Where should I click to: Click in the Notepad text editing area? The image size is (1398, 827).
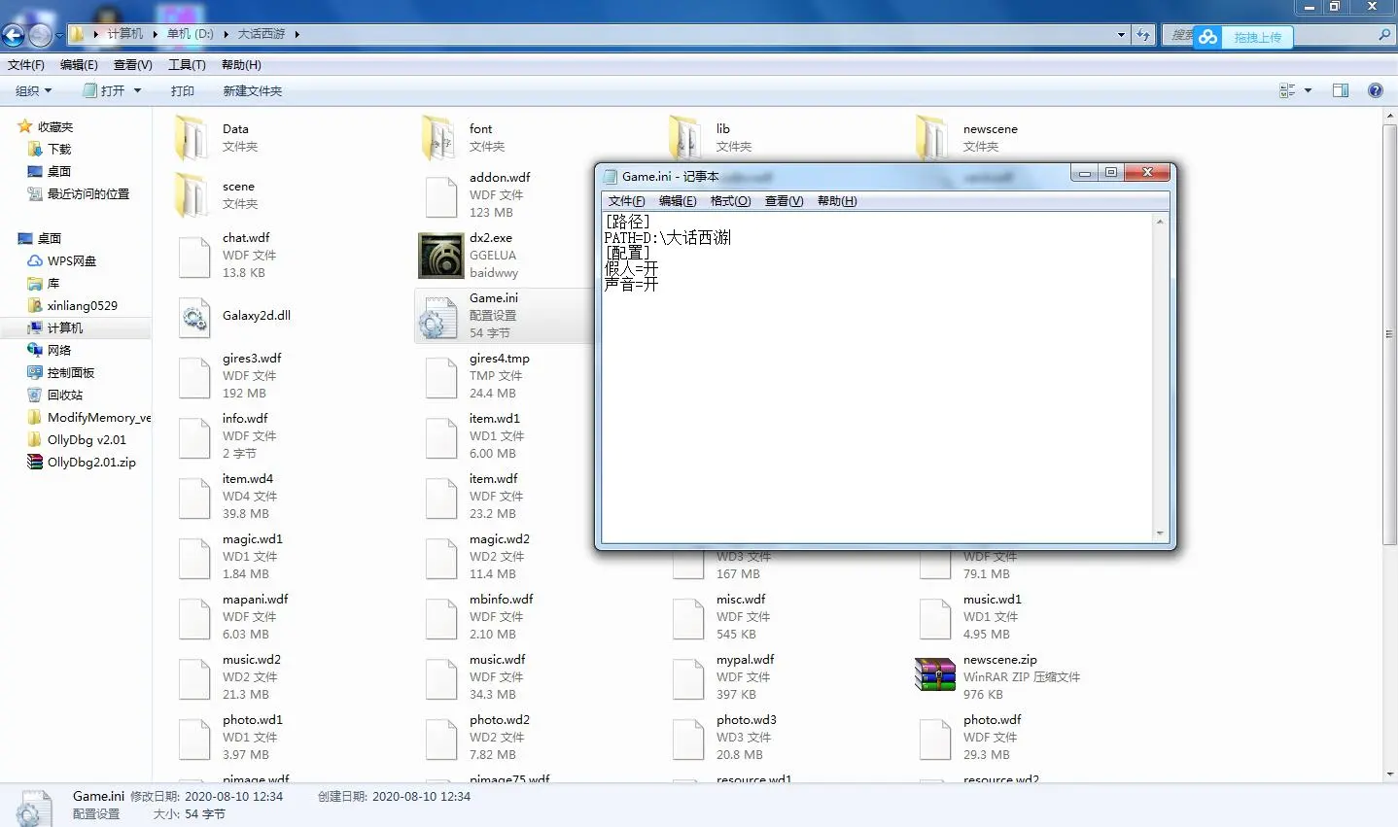pyautogui.click(x=875, y=408)
